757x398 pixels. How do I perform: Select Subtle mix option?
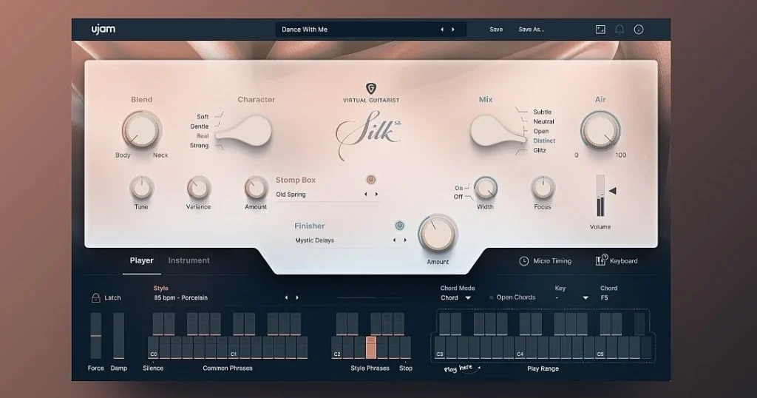click(542, 112)
